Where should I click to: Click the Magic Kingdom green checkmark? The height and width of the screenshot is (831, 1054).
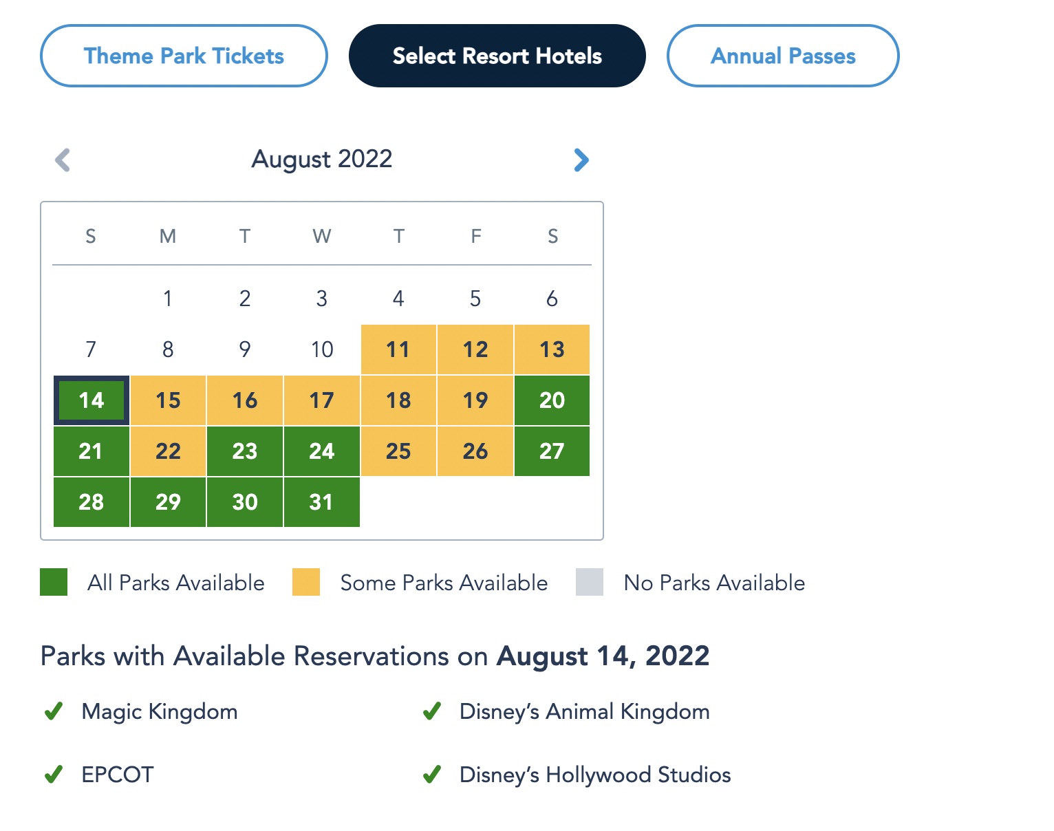click(54, 711)
